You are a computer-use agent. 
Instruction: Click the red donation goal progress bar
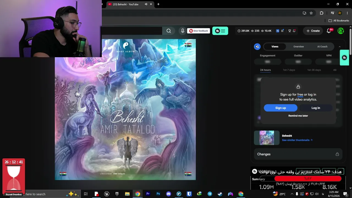click(x=308, y=178)
